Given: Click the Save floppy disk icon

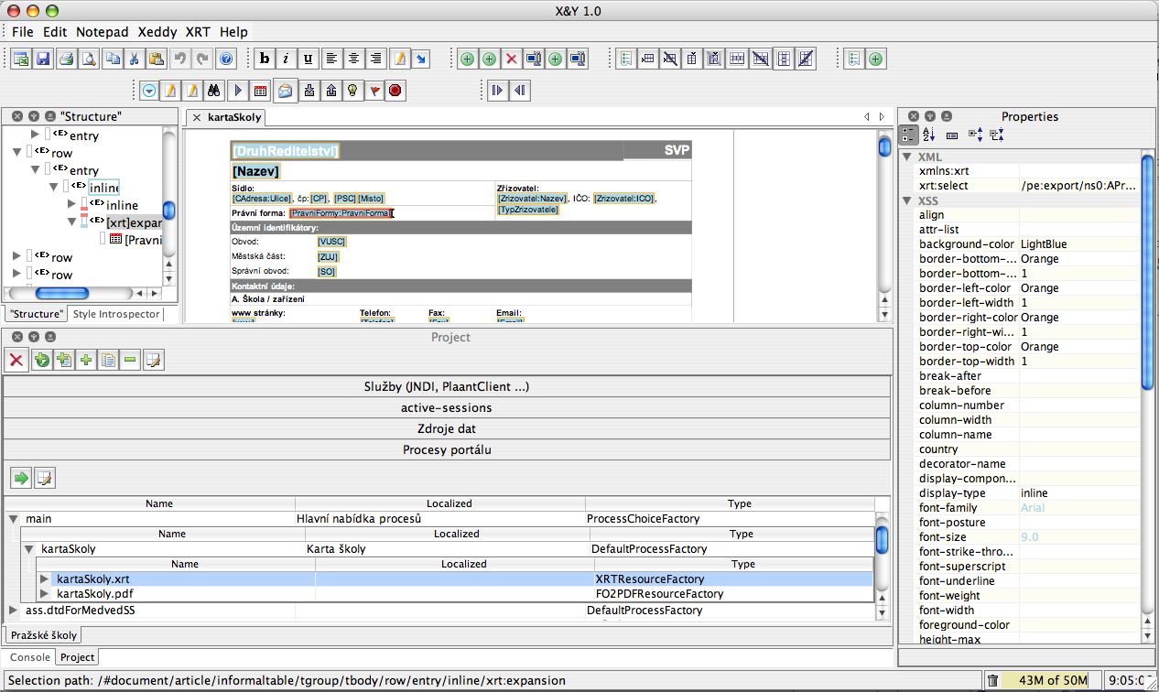Looking at the screenshot, I should coord(42,59).
